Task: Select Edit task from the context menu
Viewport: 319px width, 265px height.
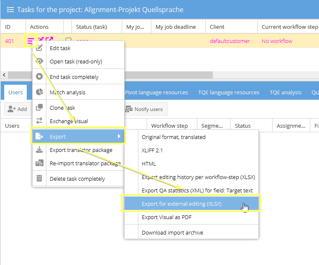Action: tap(60, 48)
